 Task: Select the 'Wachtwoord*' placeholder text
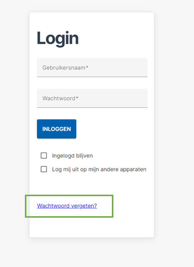(61, 98)
